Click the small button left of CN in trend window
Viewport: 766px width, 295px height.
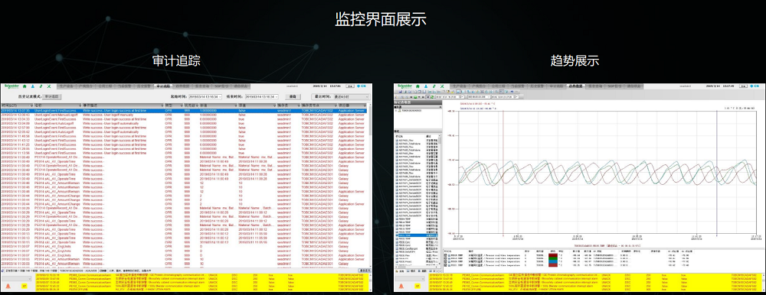744,86
